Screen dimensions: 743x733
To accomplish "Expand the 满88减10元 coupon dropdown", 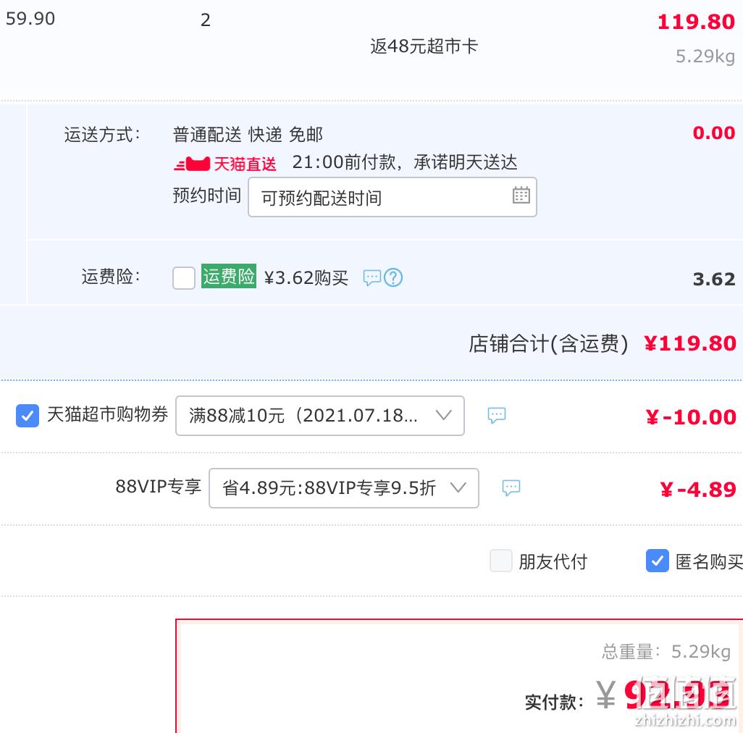I will (320, 416).
